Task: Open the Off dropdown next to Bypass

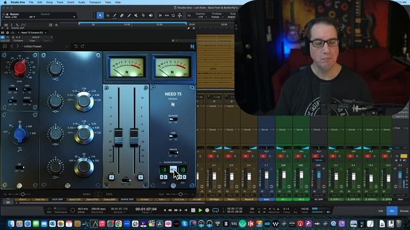Action: click(x=32, y=17)
